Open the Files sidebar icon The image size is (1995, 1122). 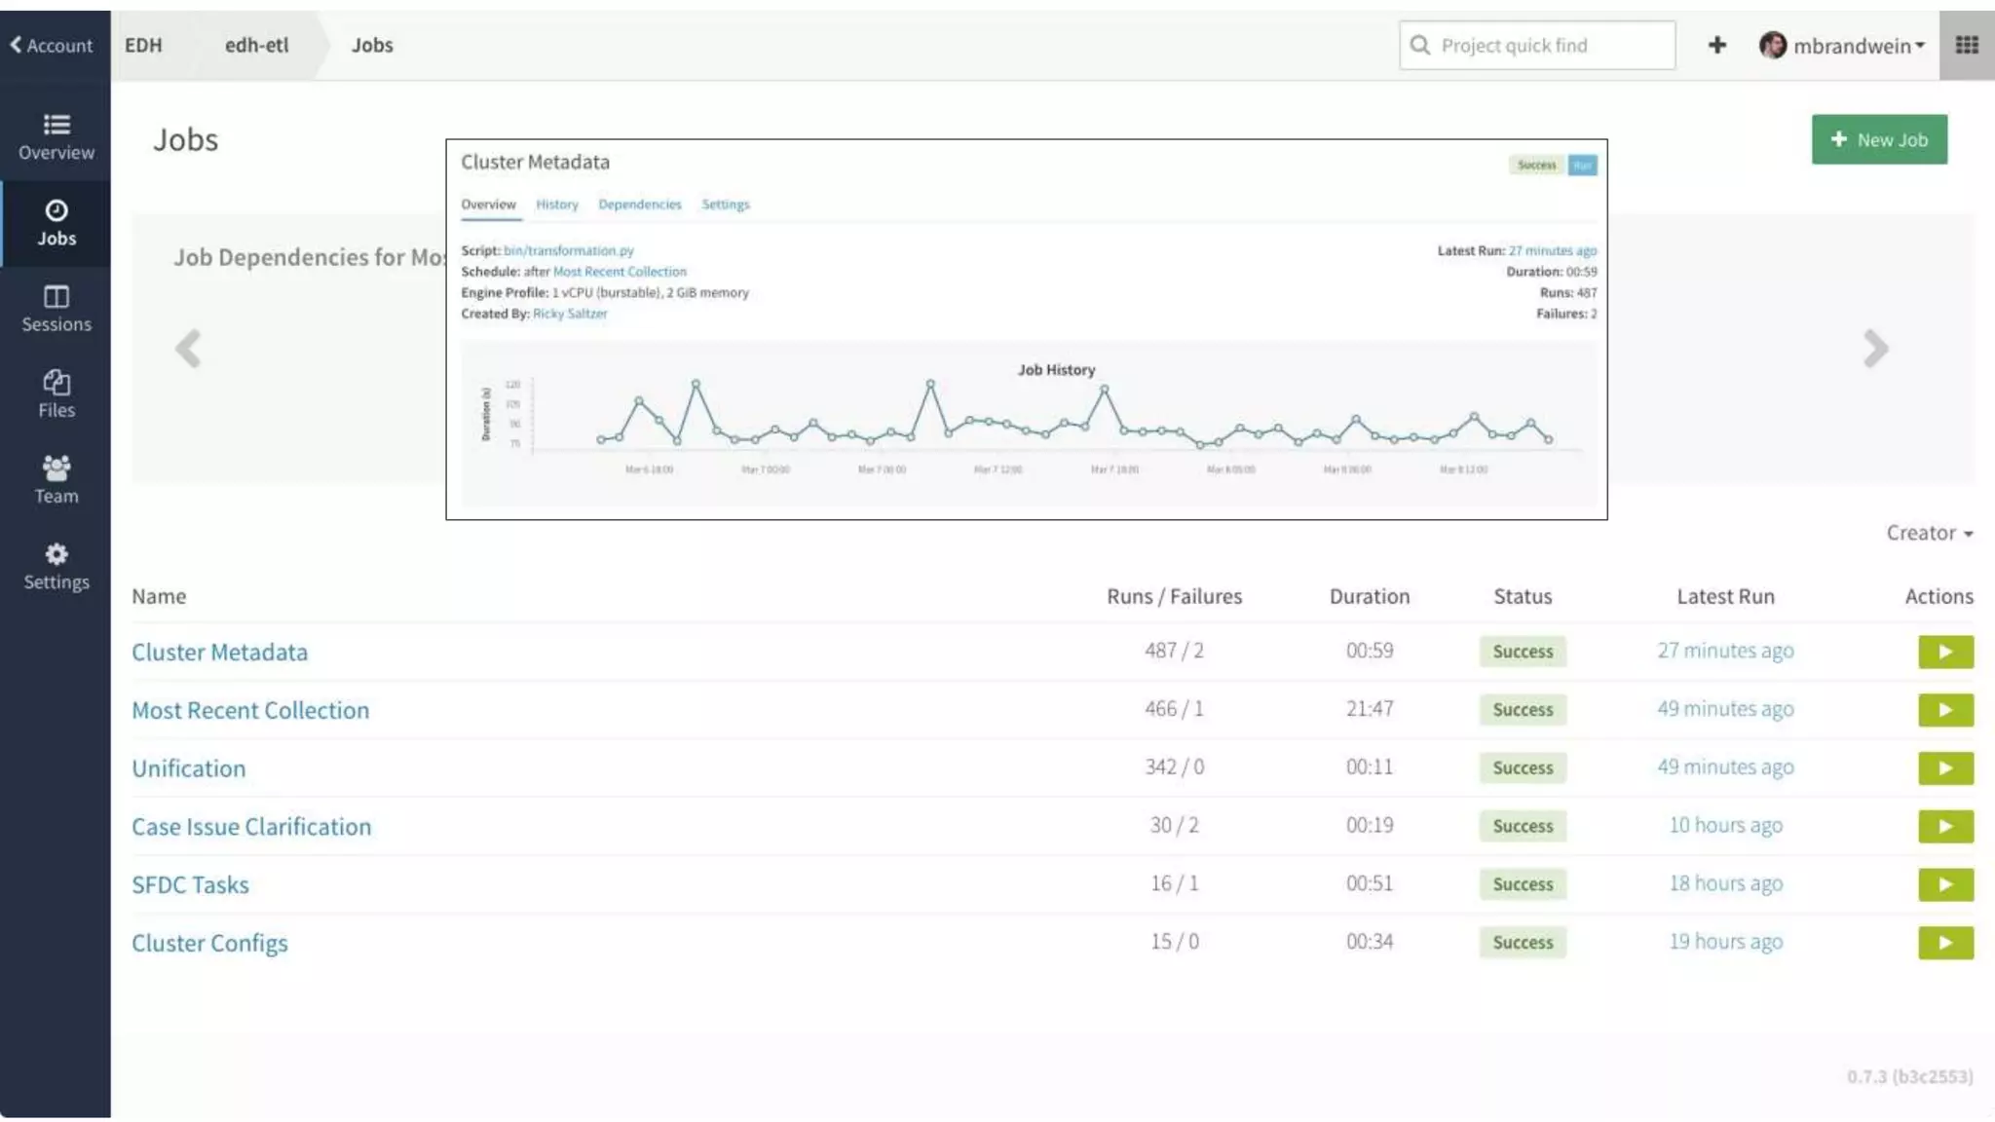pyautogui.click(x=56, y=393)
